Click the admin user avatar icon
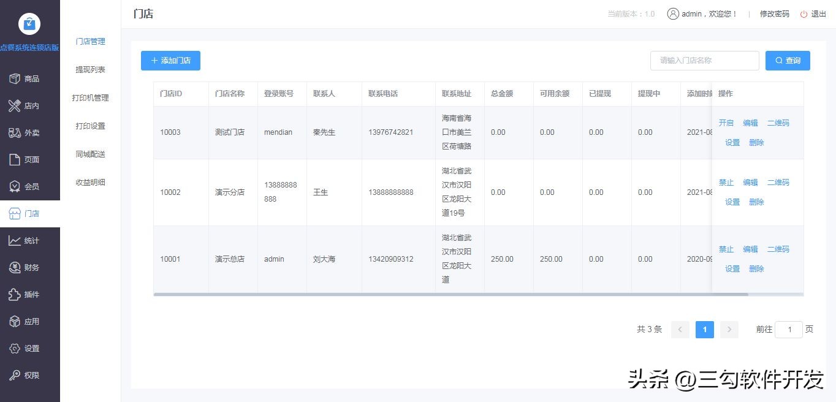The width and height of the screenshot is (836, 402). 673,13
